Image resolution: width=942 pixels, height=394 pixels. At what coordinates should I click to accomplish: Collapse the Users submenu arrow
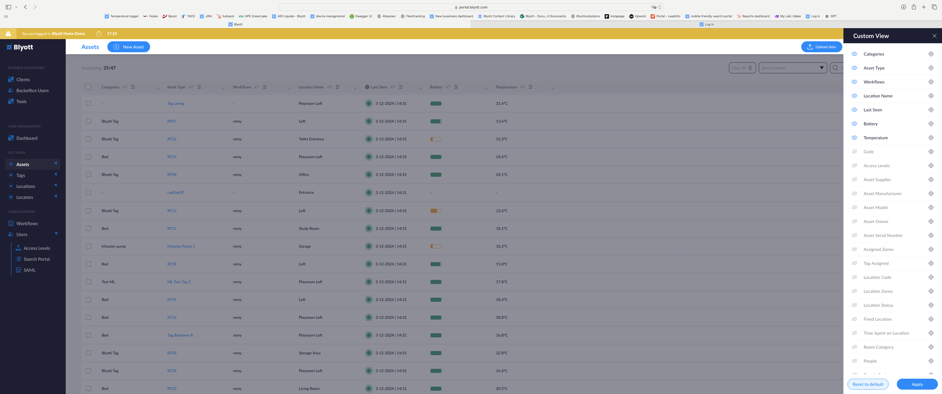coord(56,234)
